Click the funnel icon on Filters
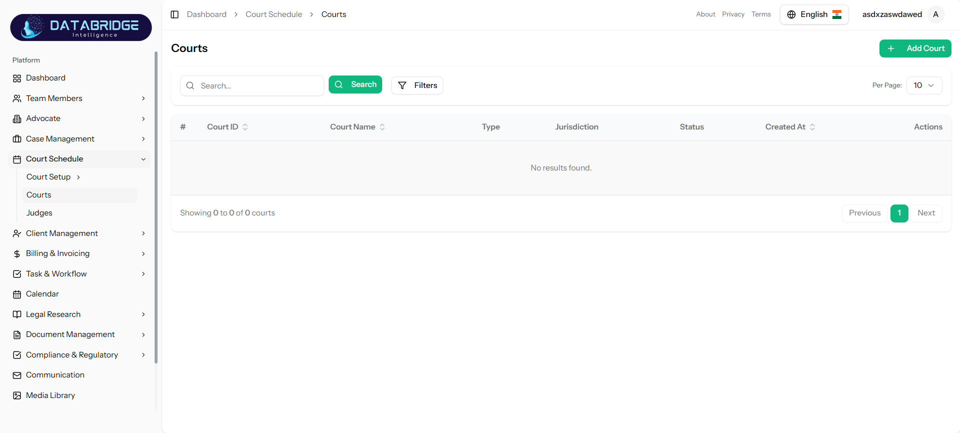The height and width of the screenshot is (433, 960). click(402, 85)
